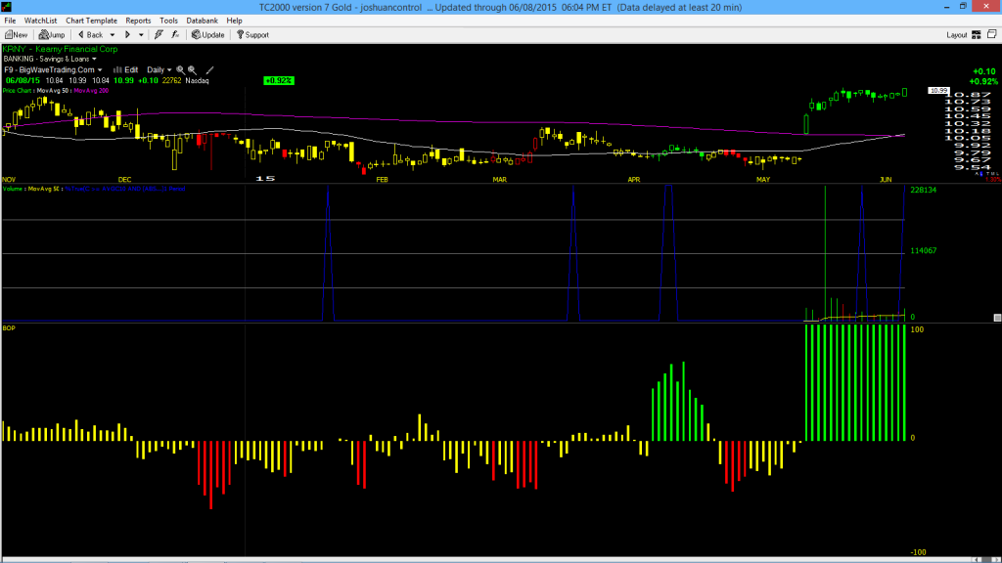Open the fx formula icon
This screenshot has height=563, width=1002.
pyautogui.click(x=175, y=35)
